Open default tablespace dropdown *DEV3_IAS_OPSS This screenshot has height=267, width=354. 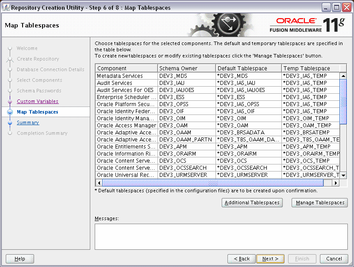coord(249,104)
